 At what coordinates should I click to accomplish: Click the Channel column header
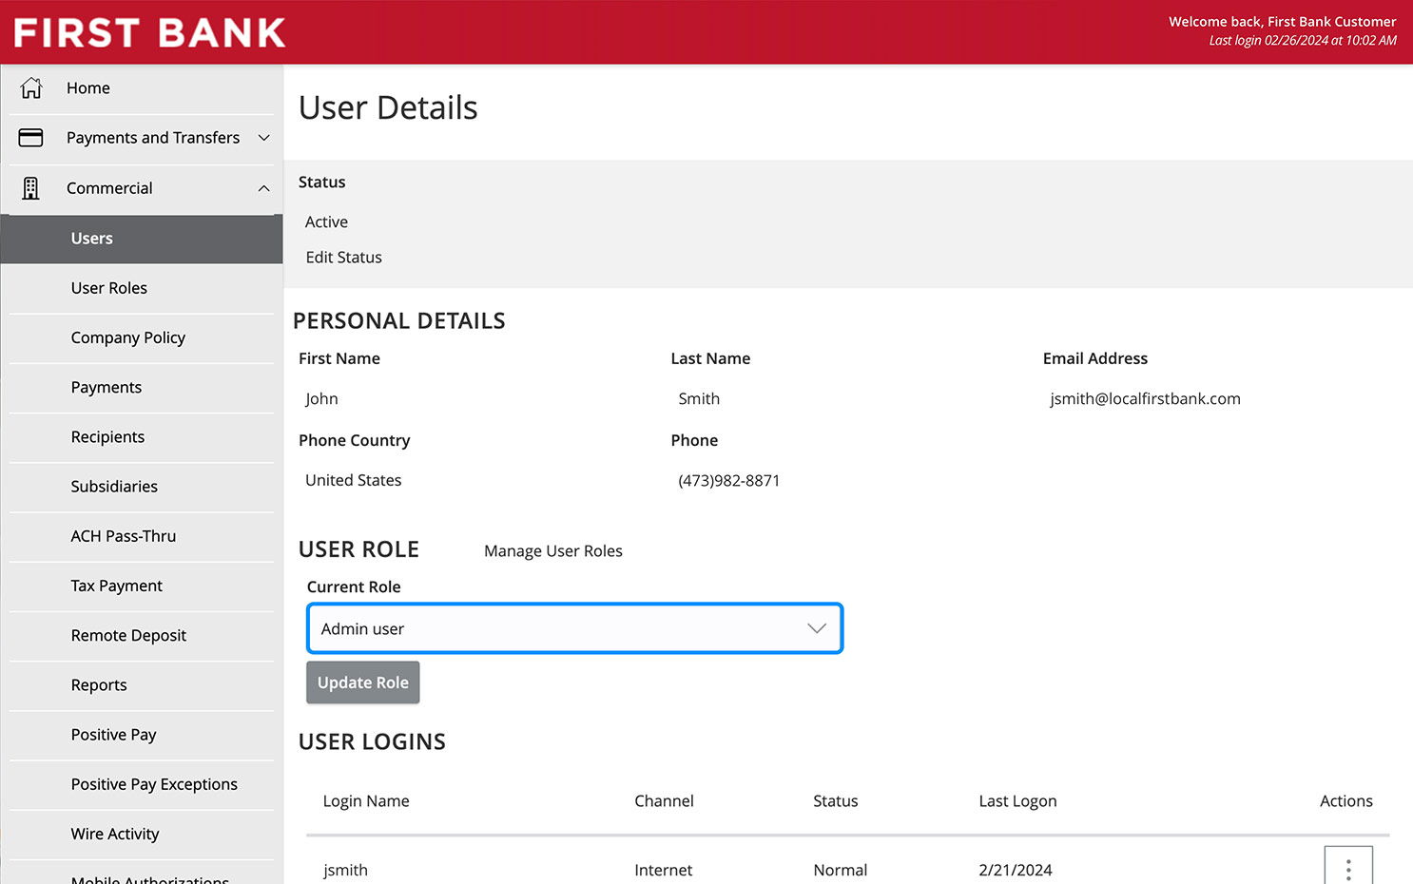point(664,801)
